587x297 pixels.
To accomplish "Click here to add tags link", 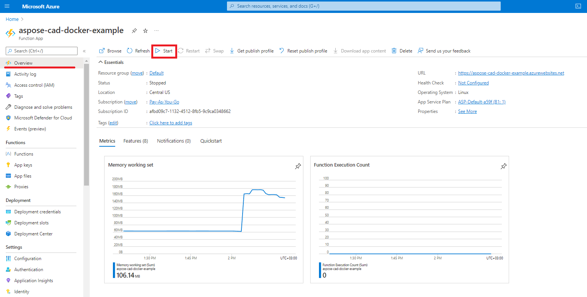I will tap(171, 123).
